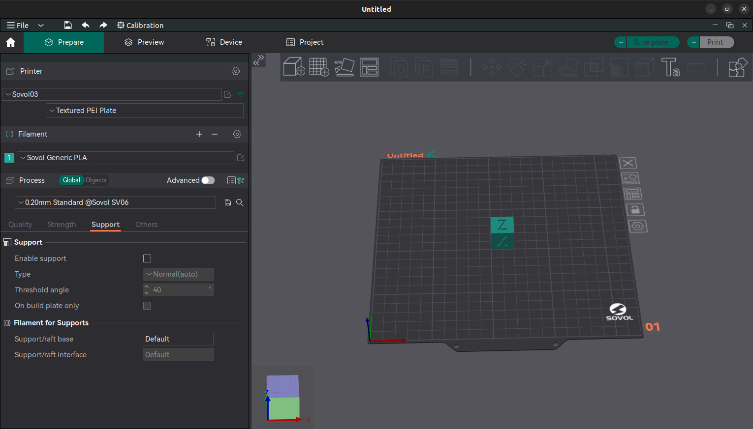Open the Sovol Generic PLA filament dropdown
The width and height of the screenshot is (753, 429).
click(125, 158)
